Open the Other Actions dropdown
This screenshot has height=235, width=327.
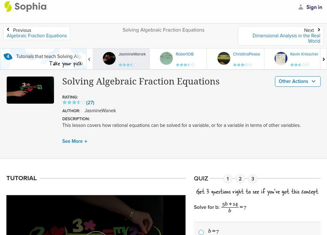pyautogui.click(x=297, y=81)
